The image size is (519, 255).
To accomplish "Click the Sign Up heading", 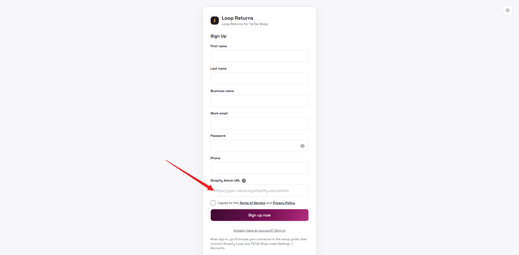I will (x=218, y=36).
